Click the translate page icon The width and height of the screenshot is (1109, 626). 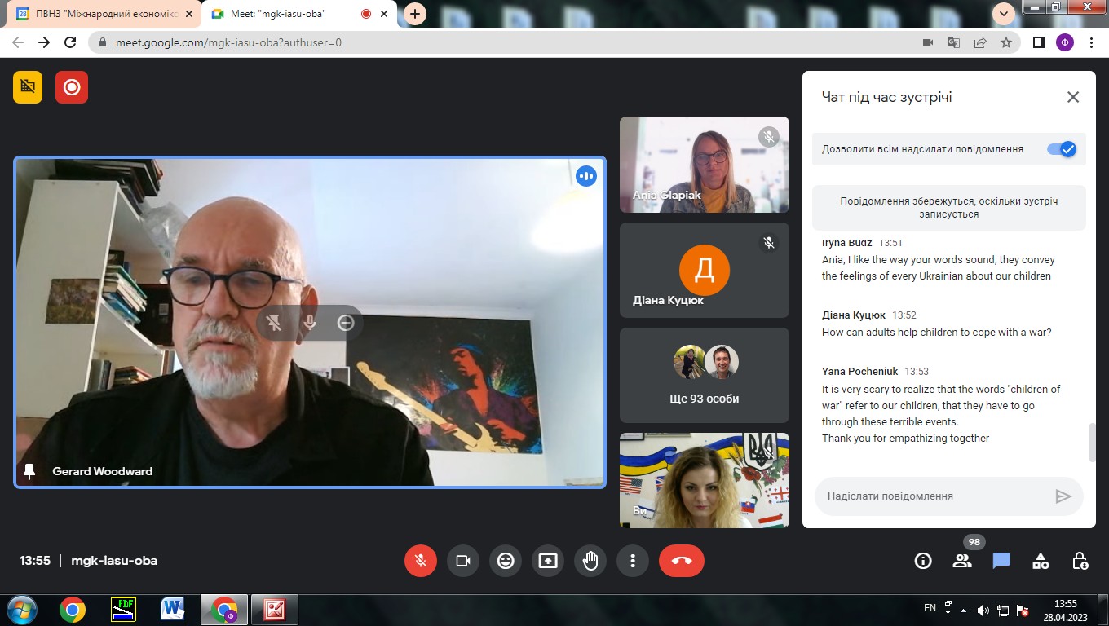[x=953, y=42]
